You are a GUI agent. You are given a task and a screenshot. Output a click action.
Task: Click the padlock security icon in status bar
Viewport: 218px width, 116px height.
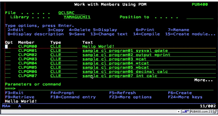pos(215,111)
